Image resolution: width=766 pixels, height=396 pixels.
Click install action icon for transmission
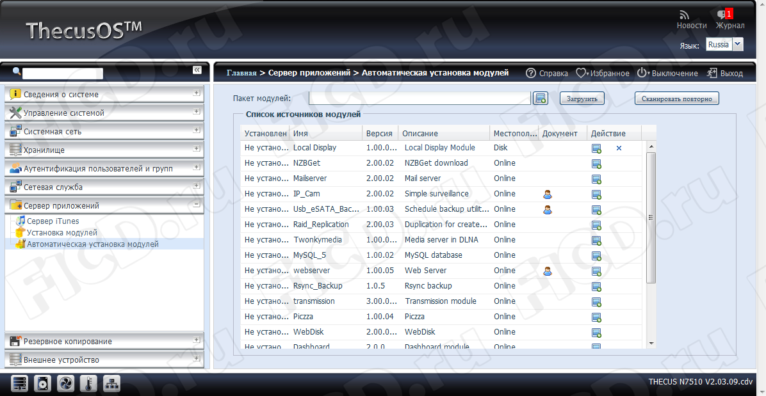596,302
